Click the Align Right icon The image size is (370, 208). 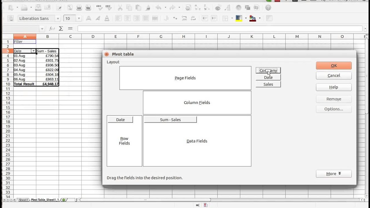[x=136, y=18]
